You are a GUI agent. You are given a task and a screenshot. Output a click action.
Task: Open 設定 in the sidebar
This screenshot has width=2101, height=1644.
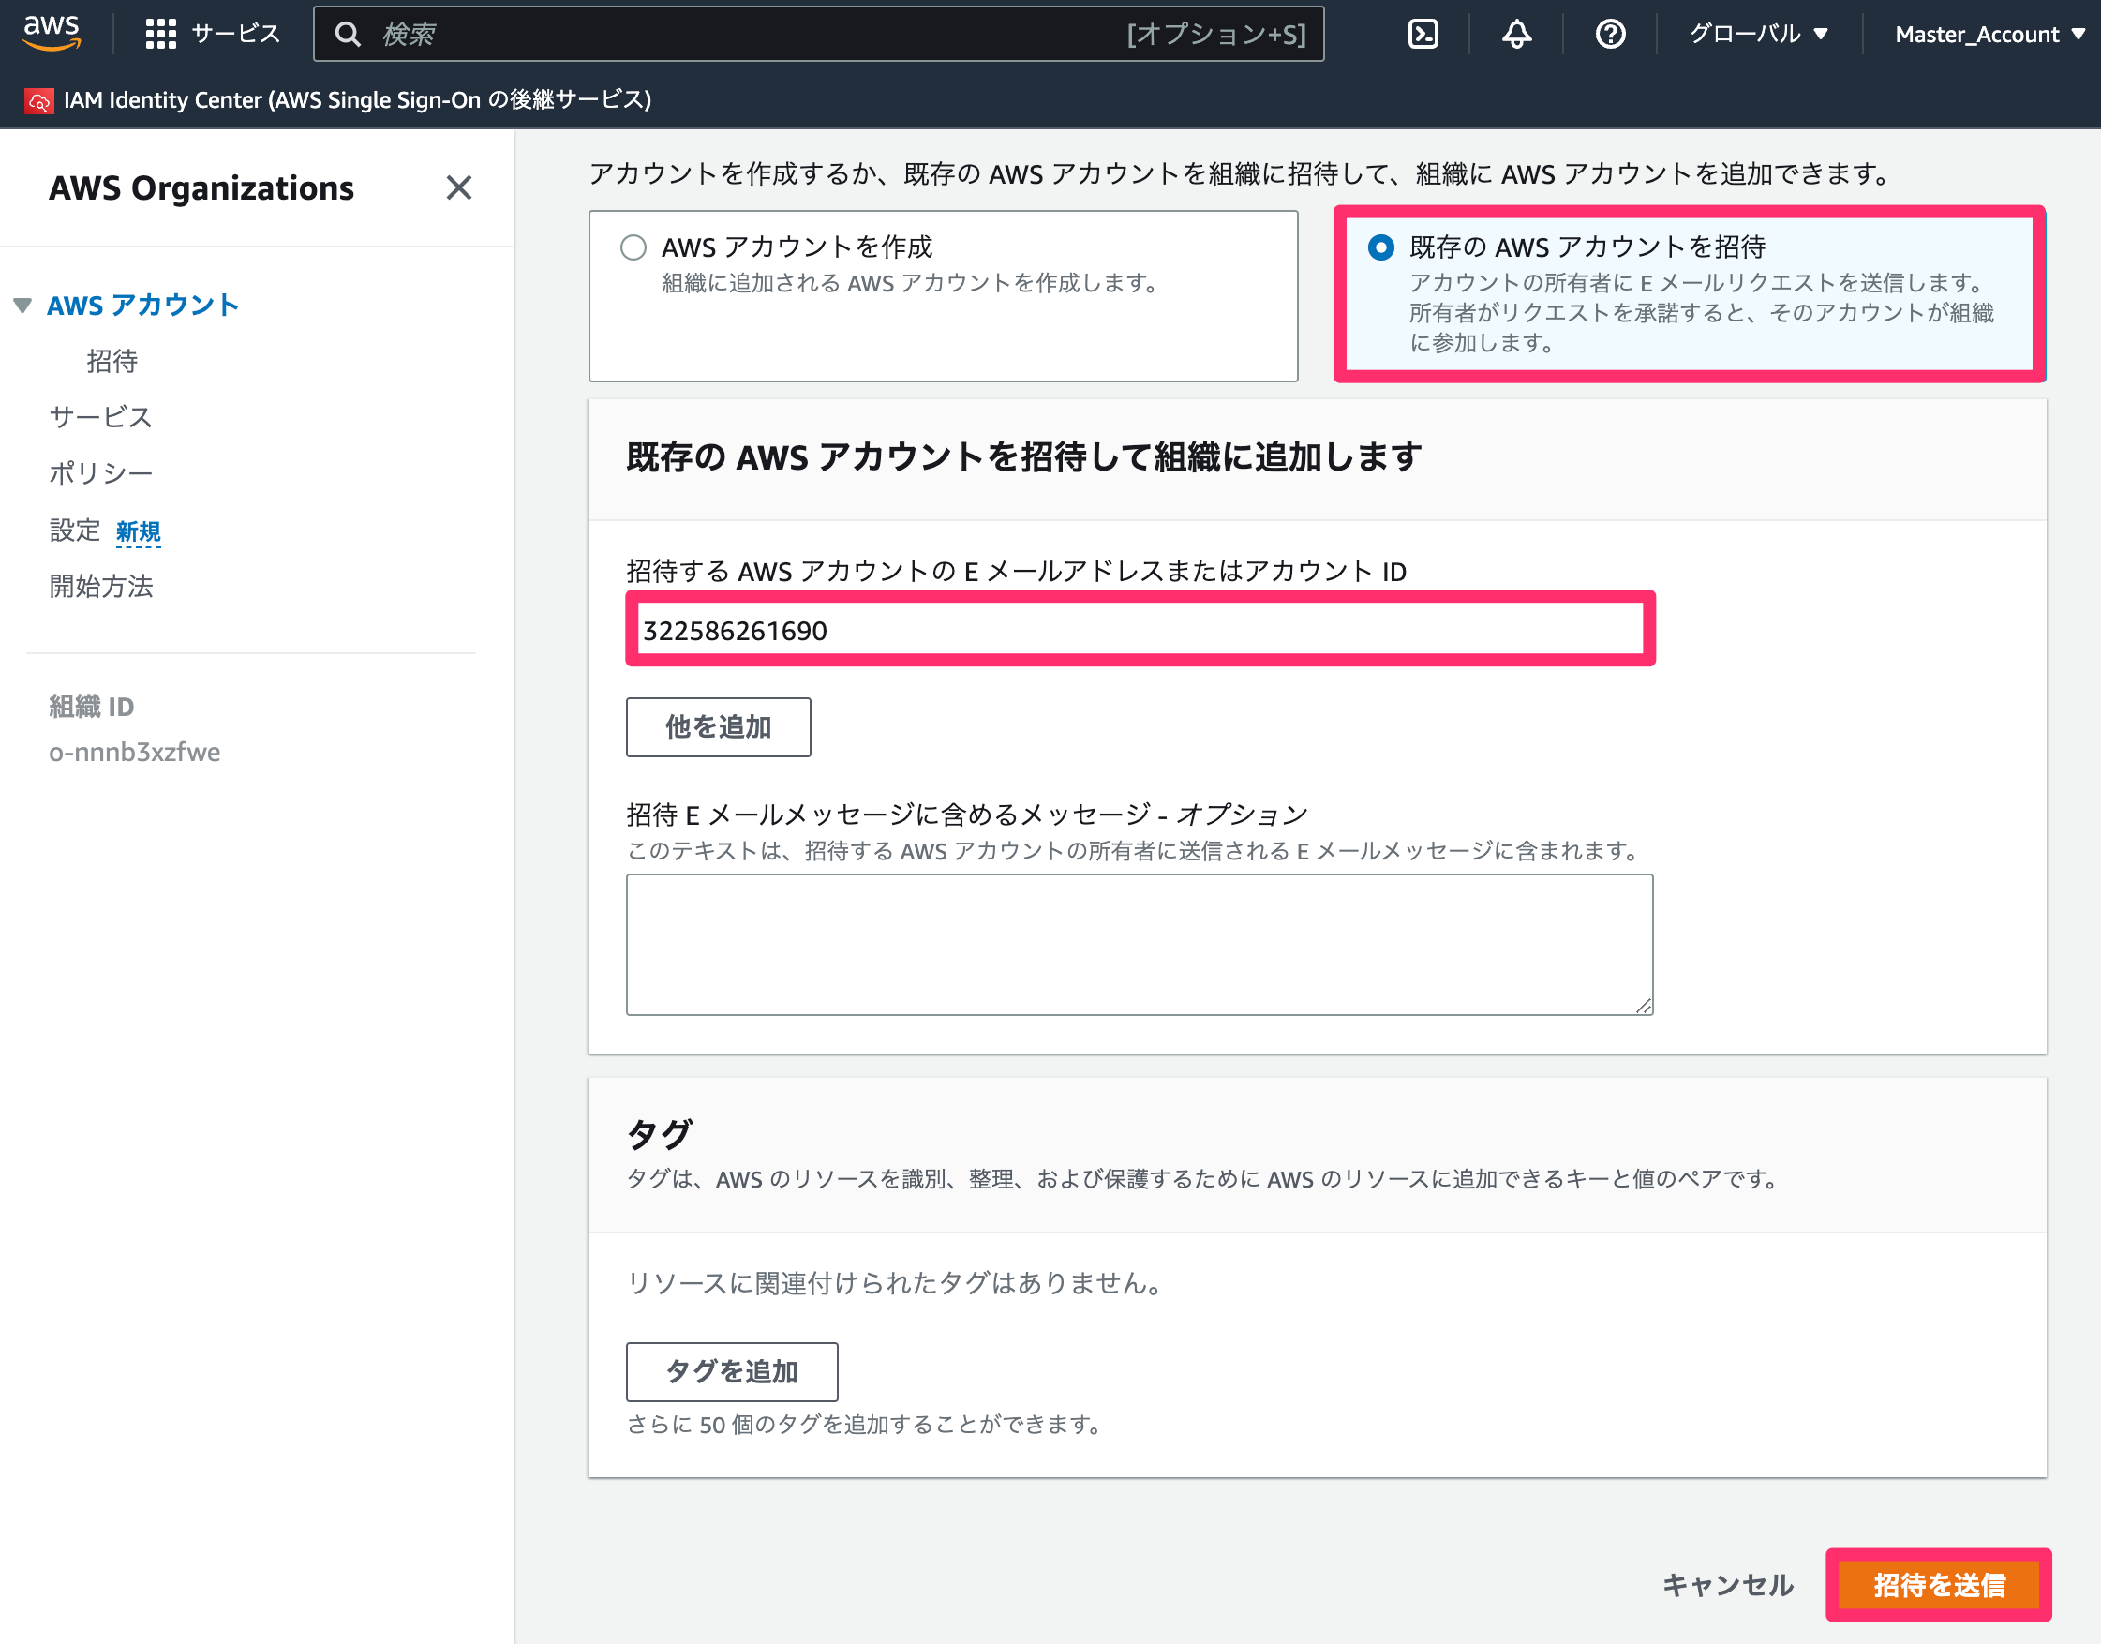point(75,530)
